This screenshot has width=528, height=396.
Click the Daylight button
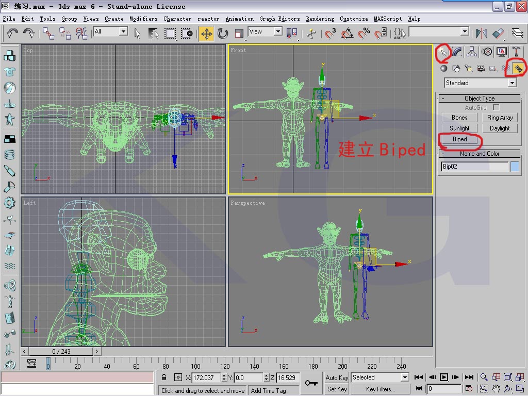tap(500, 128)
